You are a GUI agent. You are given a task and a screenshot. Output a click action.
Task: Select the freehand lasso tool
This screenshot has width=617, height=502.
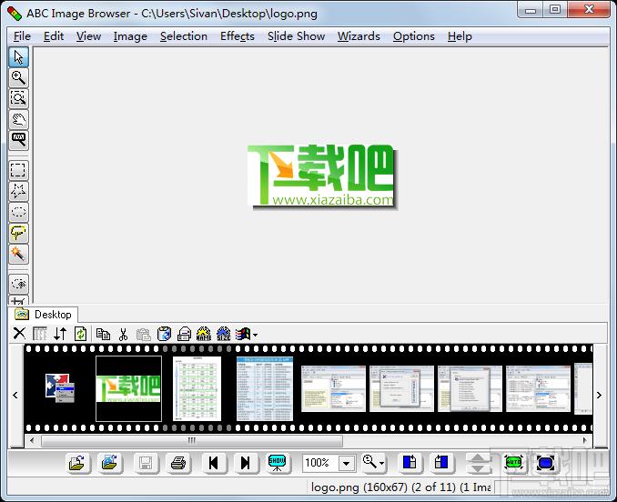coord(18,233)
